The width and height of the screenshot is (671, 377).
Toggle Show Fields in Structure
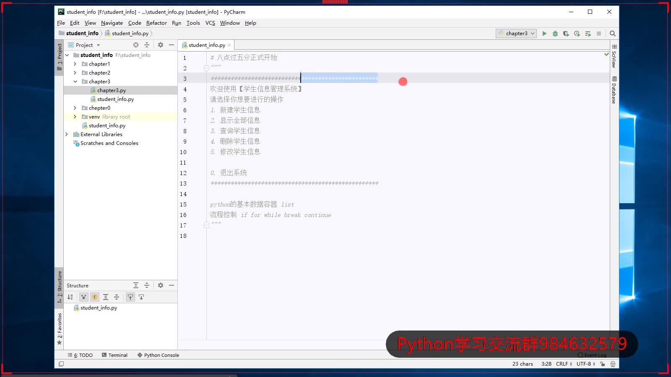(x=95, y=297)
